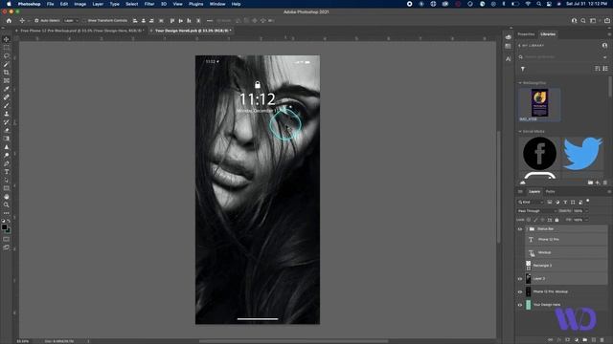Switch to the Paths tab

(551, 191)
